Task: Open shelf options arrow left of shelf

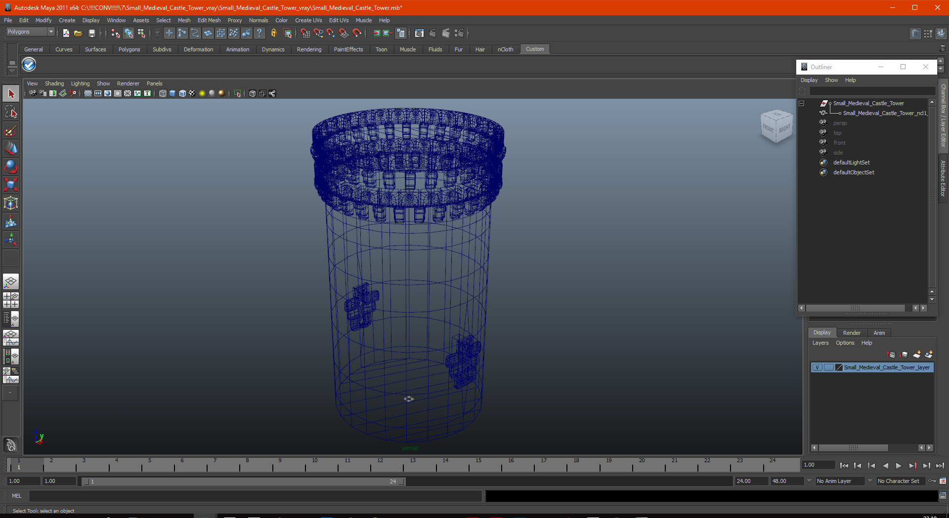Action: pos(12,70)
